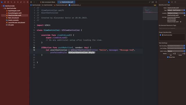Show the Quick Help inspector
Viewport: 186px width, 105px height.
click(175, 2)
